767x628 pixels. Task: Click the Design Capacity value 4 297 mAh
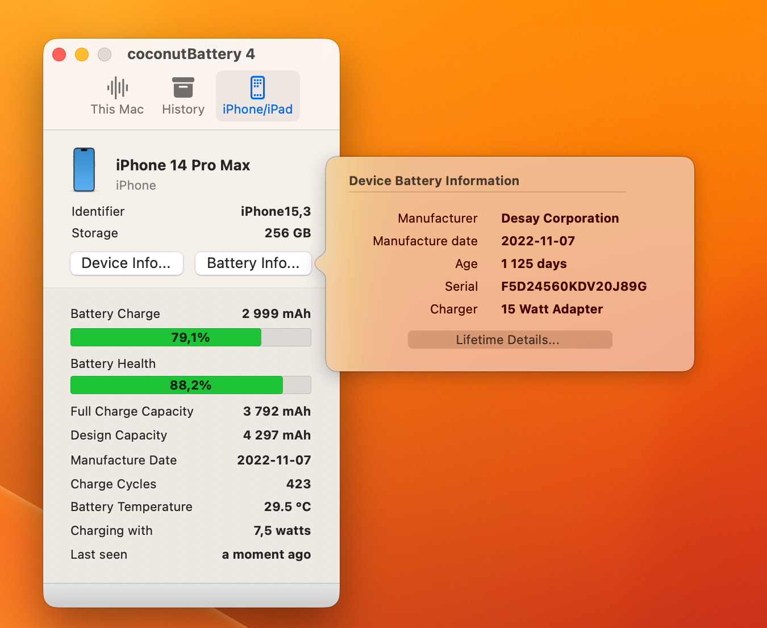(277, 436)
